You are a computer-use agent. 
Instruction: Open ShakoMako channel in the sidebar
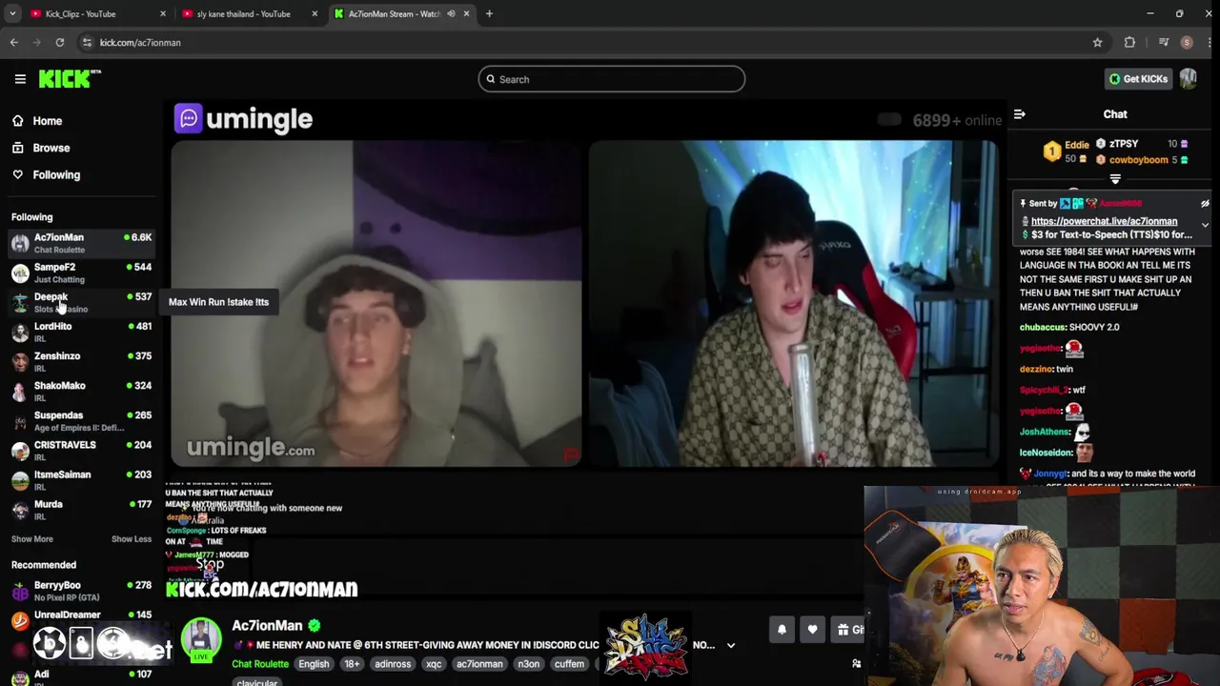click(81, 391)
